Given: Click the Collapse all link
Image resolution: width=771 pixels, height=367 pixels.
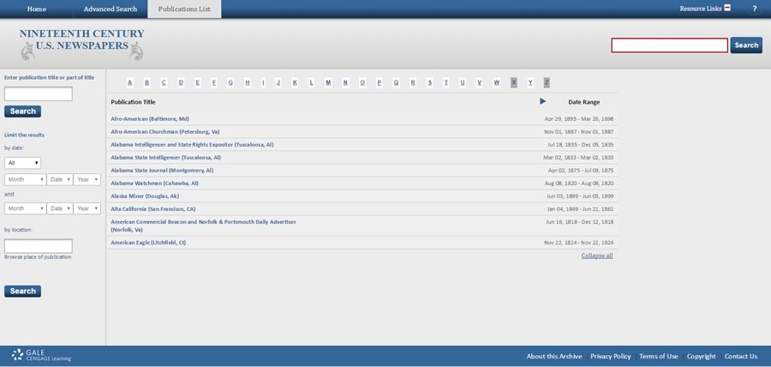Looking at the screenshot, I should coord(597,256).
